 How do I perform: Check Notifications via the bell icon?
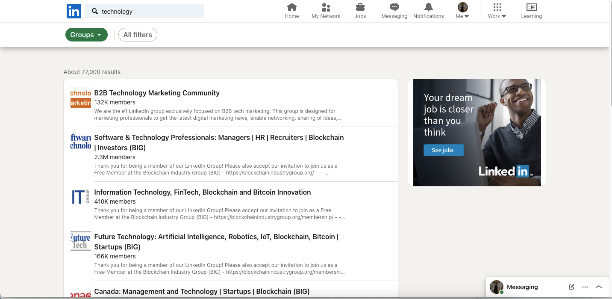428,7
